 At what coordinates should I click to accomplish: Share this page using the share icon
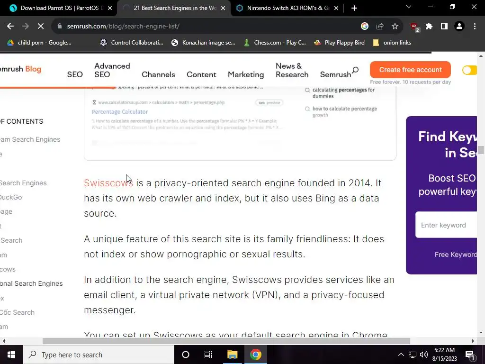(x=380, y=27)
